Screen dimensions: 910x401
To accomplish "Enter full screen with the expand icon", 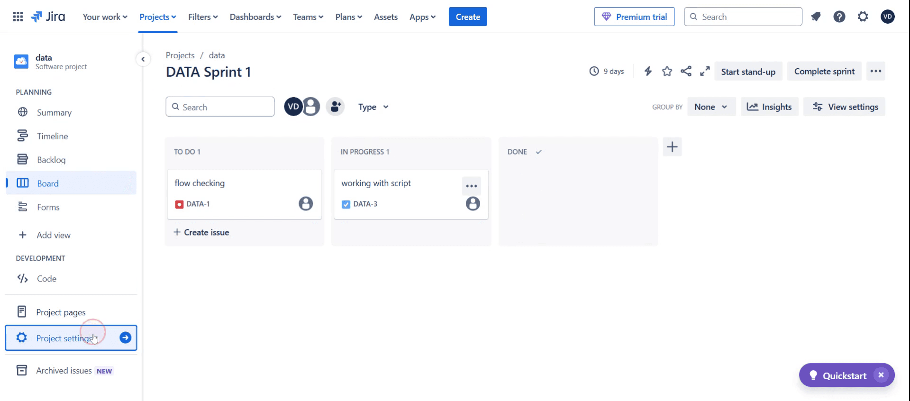I will pos(705,71).
